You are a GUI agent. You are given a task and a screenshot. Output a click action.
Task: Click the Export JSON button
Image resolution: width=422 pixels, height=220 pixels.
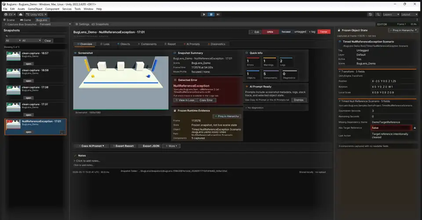[x=149, y=146]
